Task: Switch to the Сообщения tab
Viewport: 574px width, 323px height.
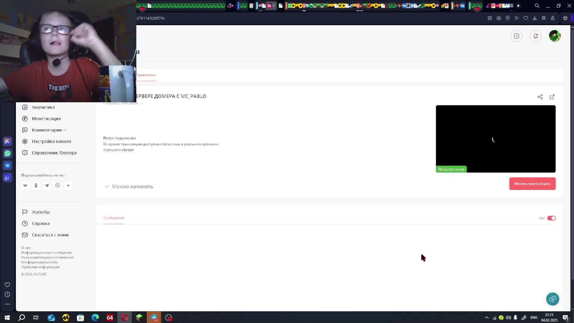Action: (114, 218)
